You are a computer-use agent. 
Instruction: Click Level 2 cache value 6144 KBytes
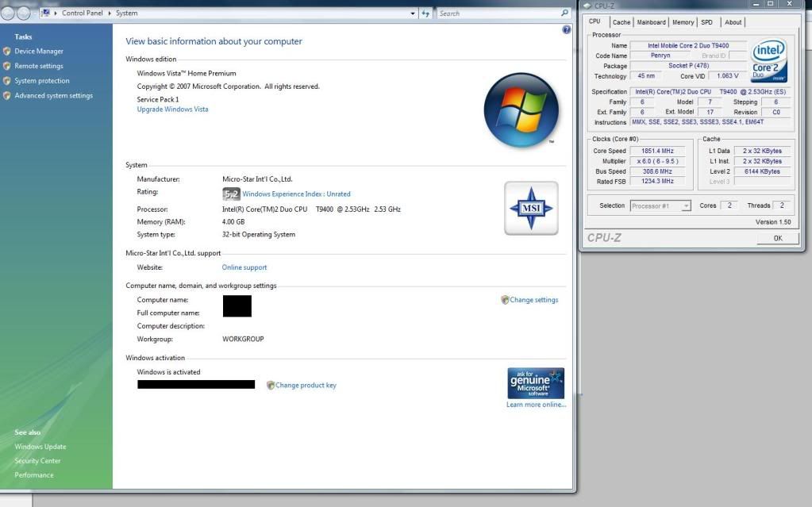click(762, 171)
